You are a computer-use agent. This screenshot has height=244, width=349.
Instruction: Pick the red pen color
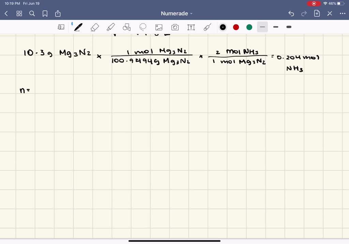(x=236, y=27)
